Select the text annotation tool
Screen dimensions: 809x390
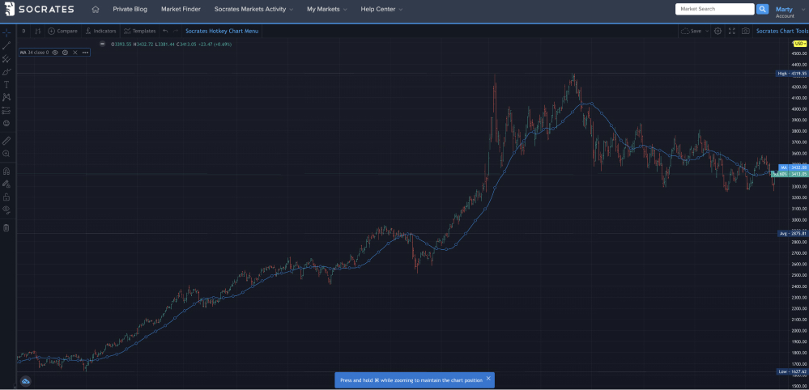6,84
